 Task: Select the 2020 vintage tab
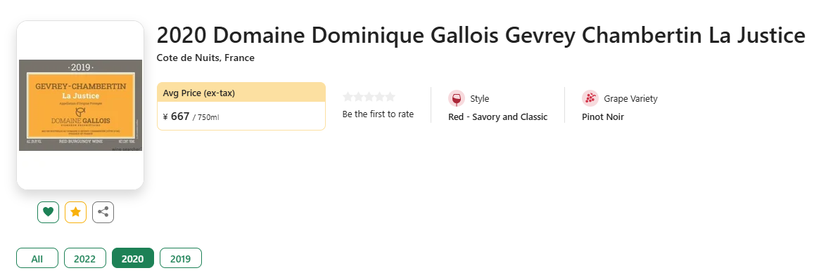pos(133,258)
